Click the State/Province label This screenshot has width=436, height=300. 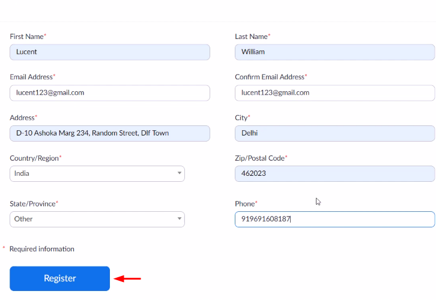pos(32,204)
